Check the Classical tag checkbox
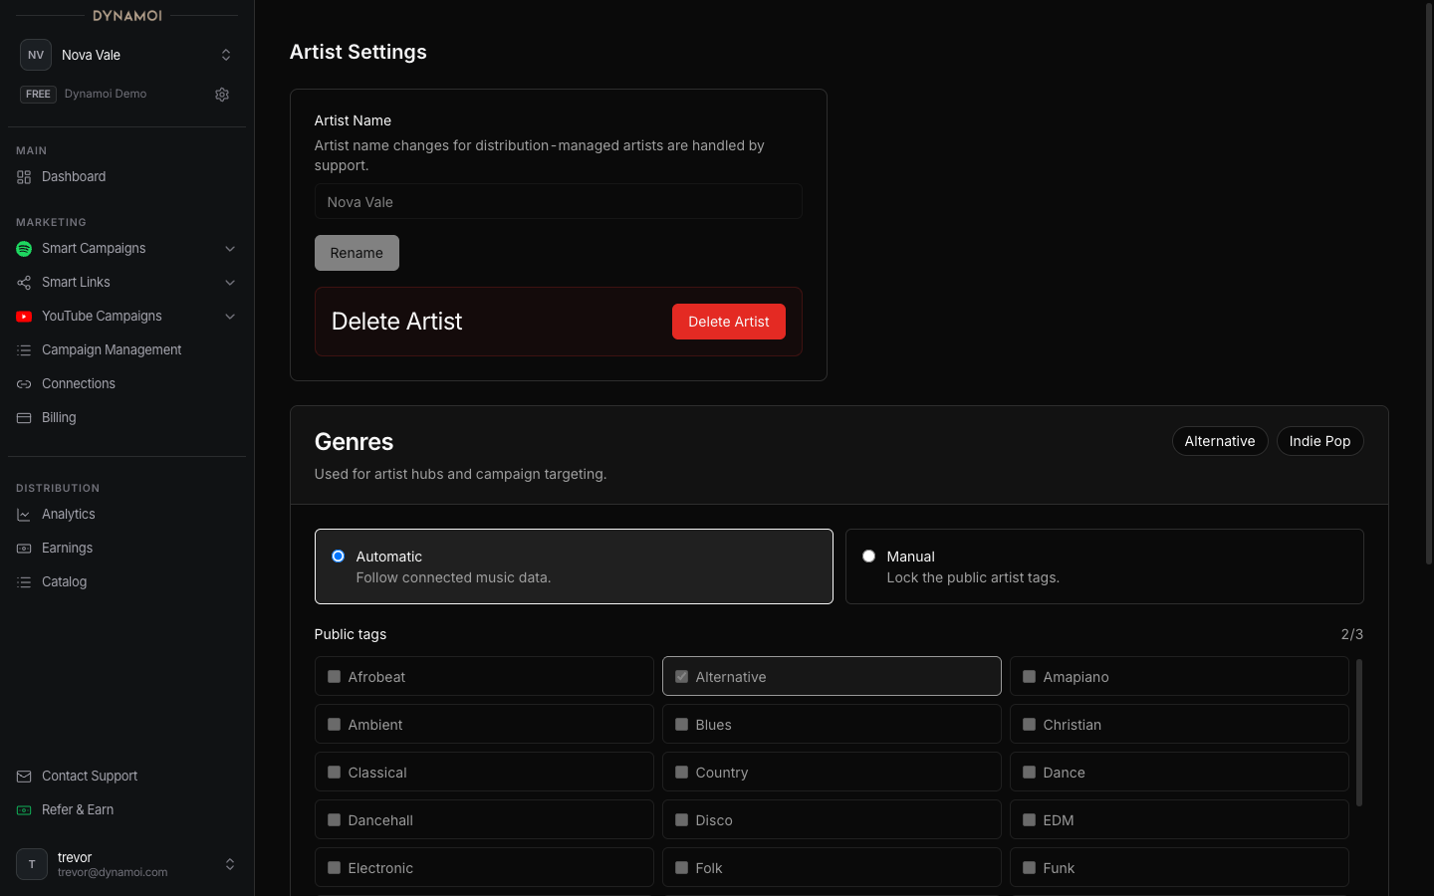The image size is (1434, 896). [335, 773]
